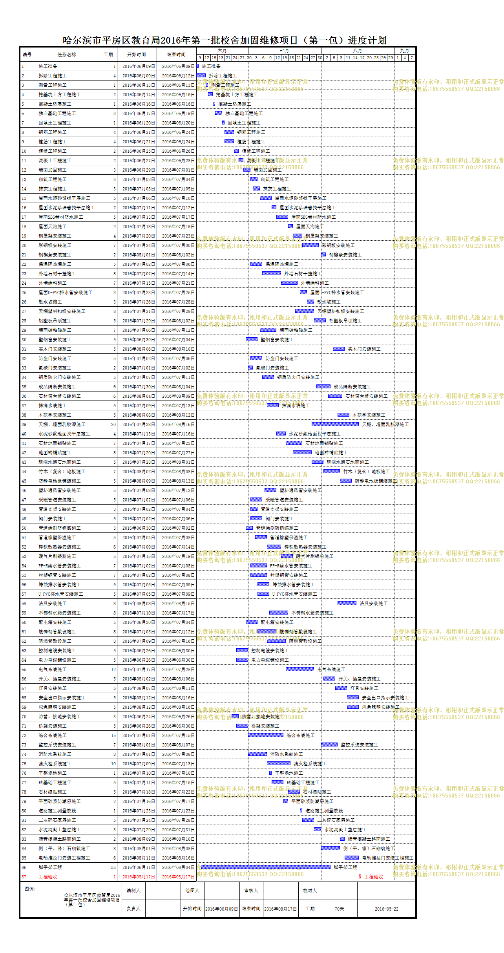Click the 负责人 footer cell
Viewport: 504px width, 953px height.
point(133,909)
